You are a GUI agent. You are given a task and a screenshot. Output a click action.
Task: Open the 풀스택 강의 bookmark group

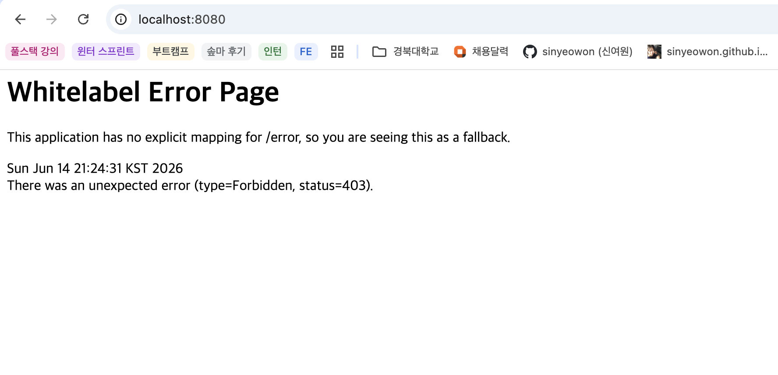(35, 52)
